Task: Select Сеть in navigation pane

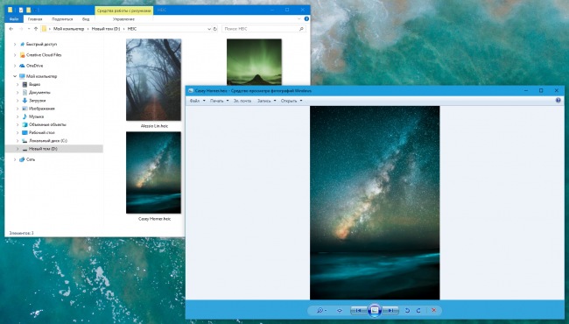Action: point(31,159)
